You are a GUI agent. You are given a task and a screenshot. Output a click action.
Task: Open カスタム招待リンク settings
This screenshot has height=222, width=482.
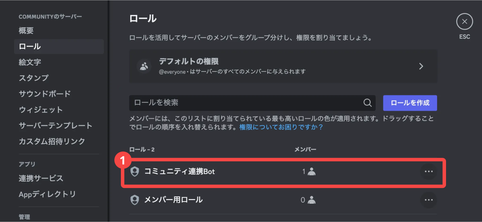click(x=52, y=141)
